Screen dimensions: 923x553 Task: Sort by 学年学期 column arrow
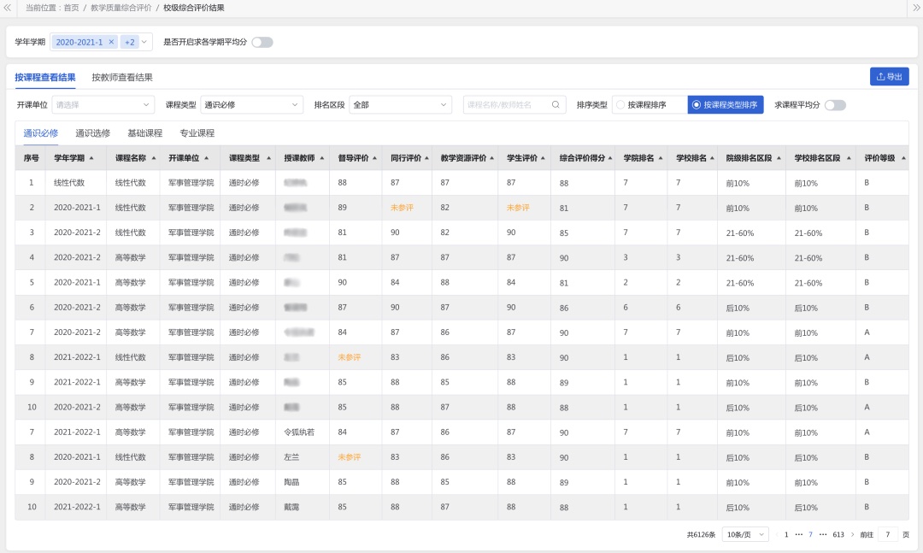point(91,158)
